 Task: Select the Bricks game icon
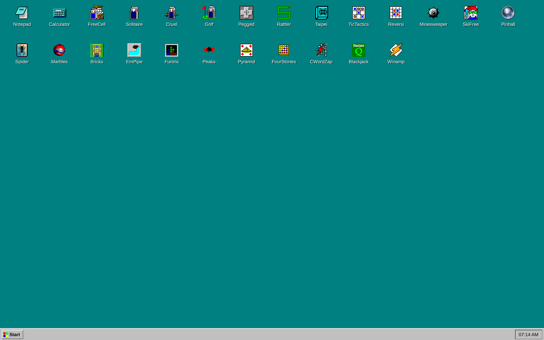click(97, 50)
